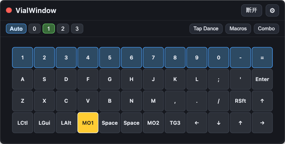Click the Enter key
Viewport: 285px width, 144px height.
262,79
